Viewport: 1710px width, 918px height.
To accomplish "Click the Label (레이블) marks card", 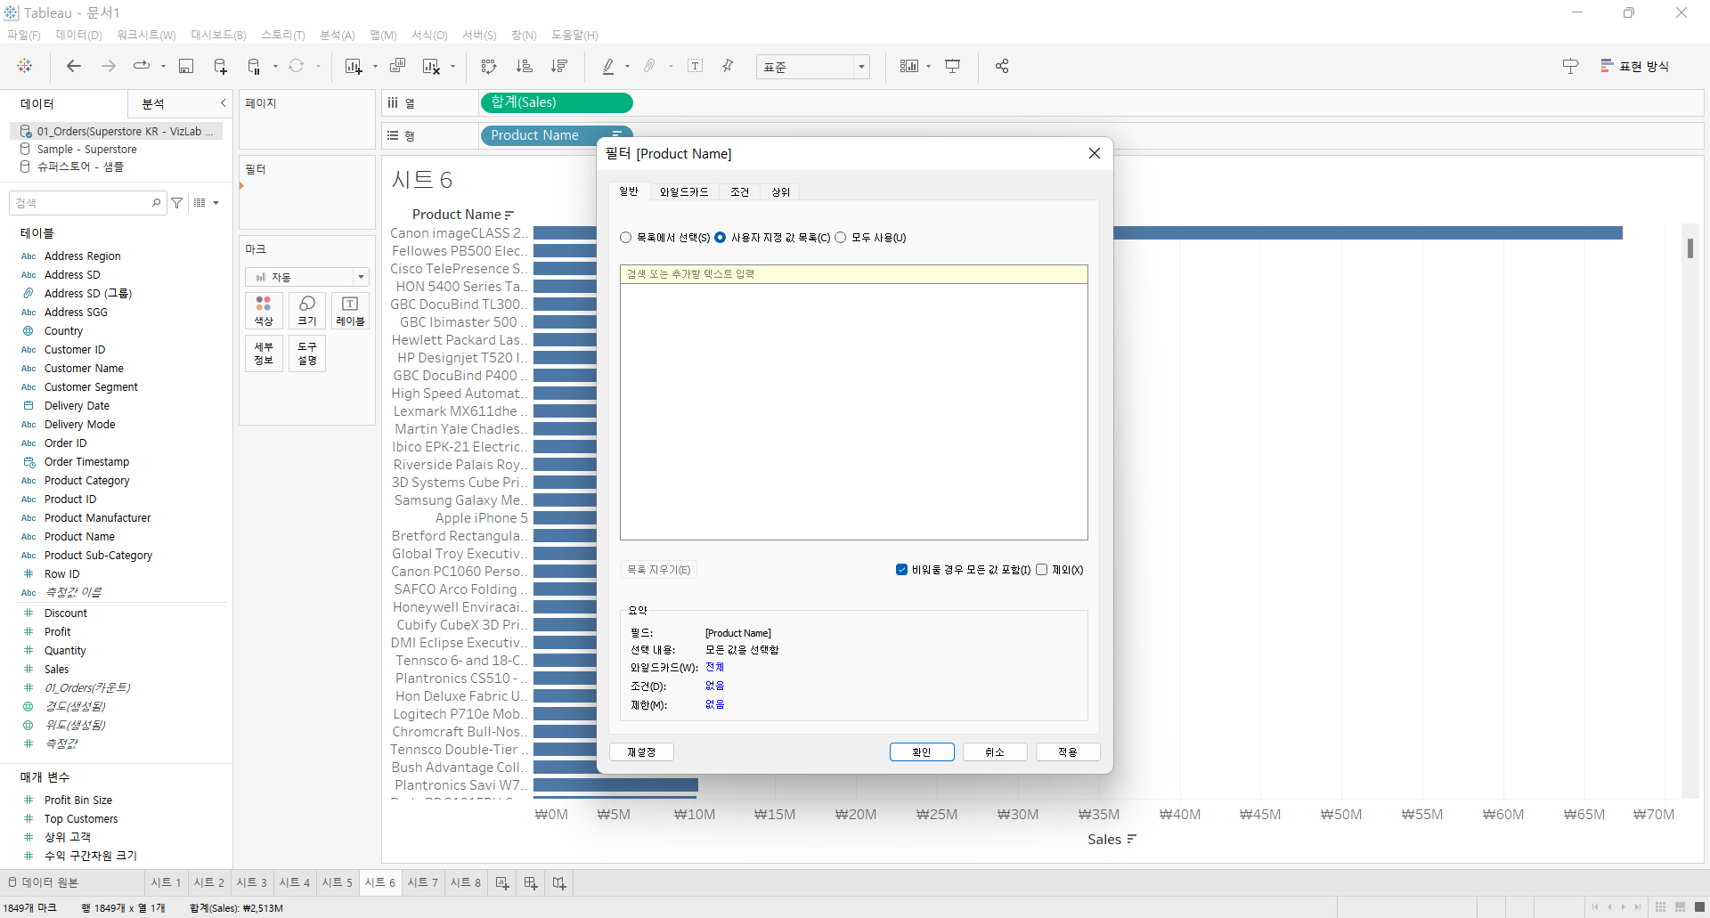I will point(351,311).
